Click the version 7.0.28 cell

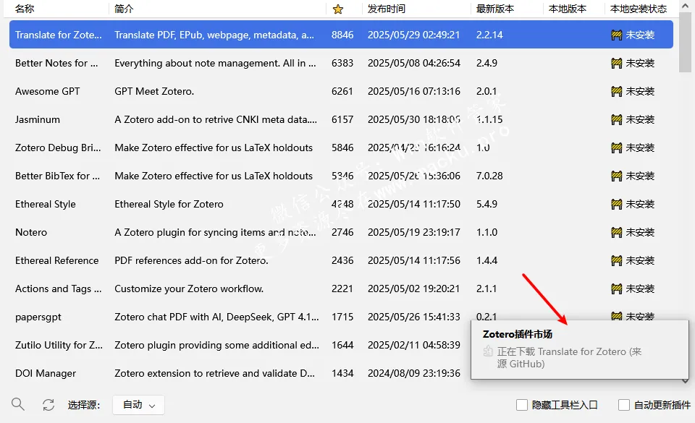tap(489, 176)
